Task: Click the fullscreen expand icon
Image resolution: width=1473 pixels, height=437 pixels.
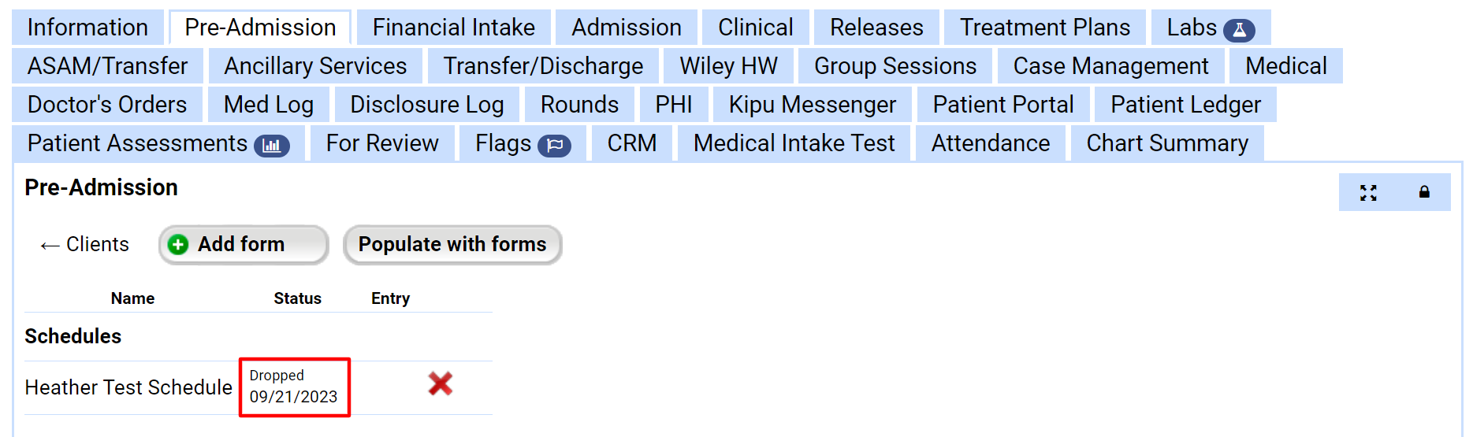Action: click(1368, 193)
